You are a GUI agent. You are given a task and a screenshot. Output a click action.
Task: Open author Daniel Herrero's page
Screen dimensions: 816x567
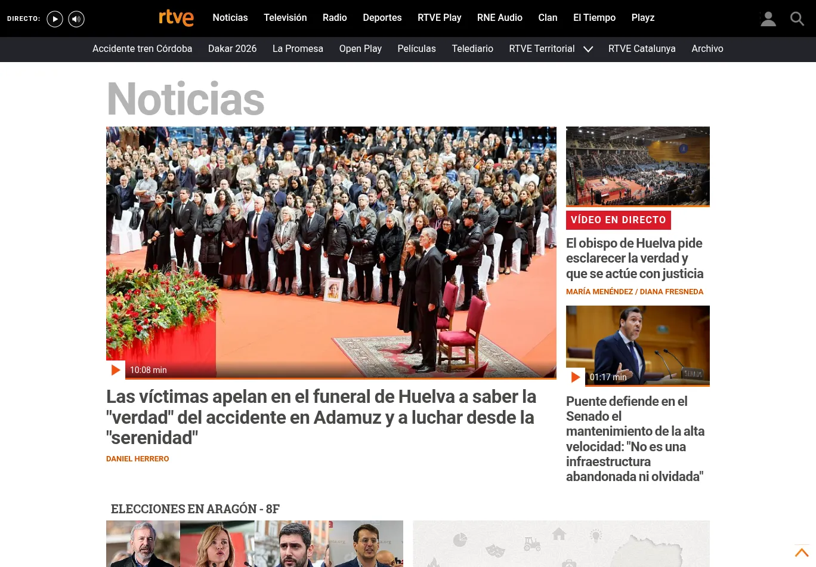click(x=137, y=459)
